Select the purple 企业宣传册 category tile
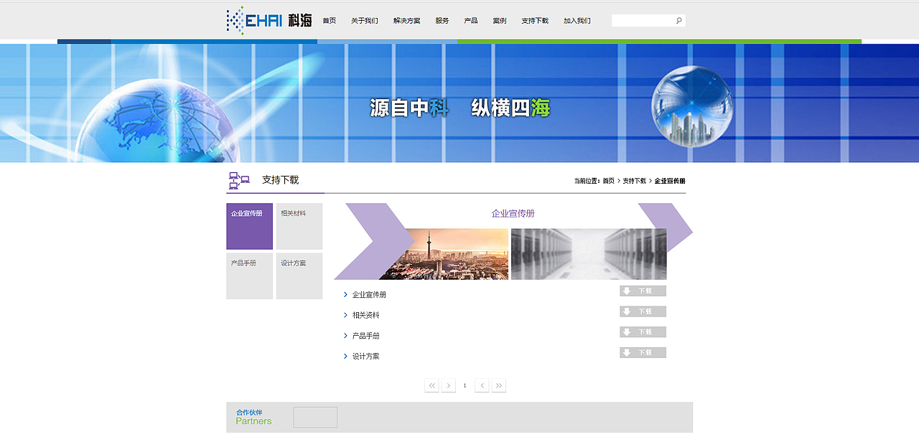This screenshot has width=919, height=447. pos(249,226)
